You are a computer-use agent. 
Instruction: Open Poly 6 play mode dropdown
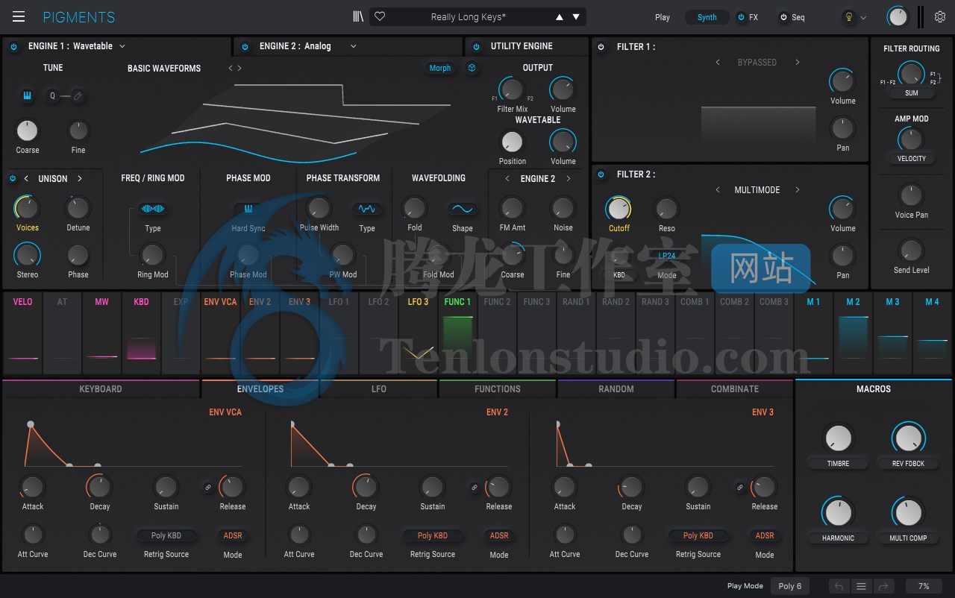tap(790, 586)
